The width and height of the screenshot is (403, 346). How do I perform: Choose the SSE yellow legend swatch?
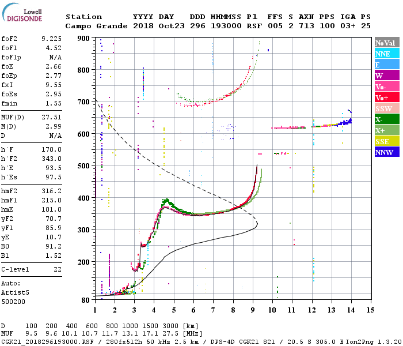tap(387, 141)
